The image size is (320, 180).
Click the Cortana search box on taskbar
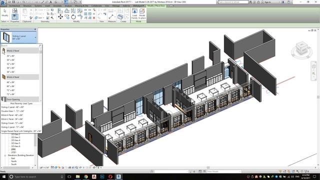[x=36, y=176]
